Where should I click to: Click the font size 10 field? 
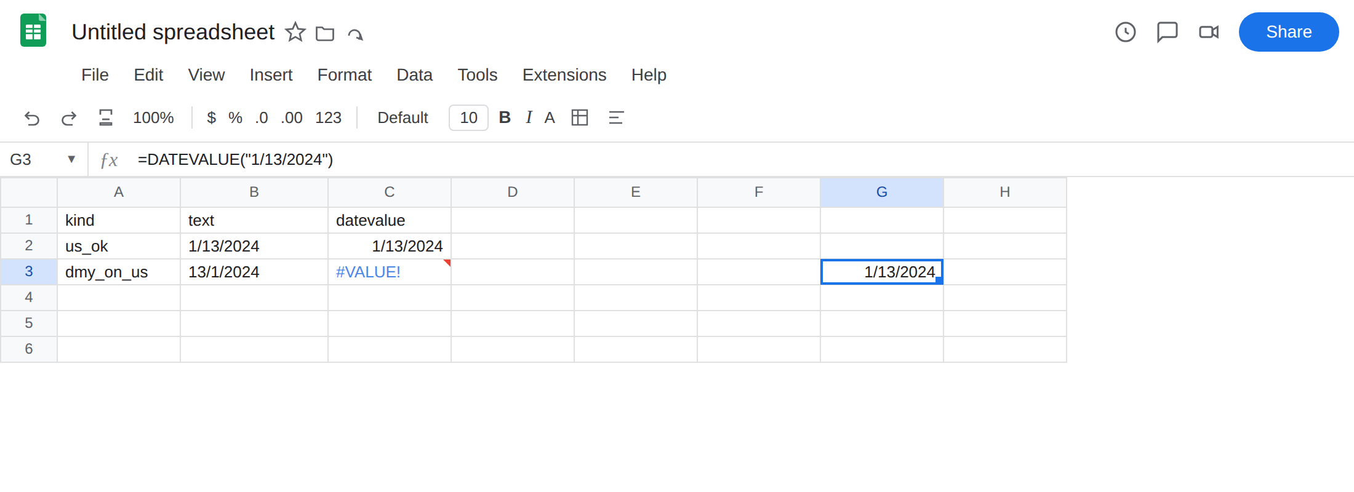(468, 117)
